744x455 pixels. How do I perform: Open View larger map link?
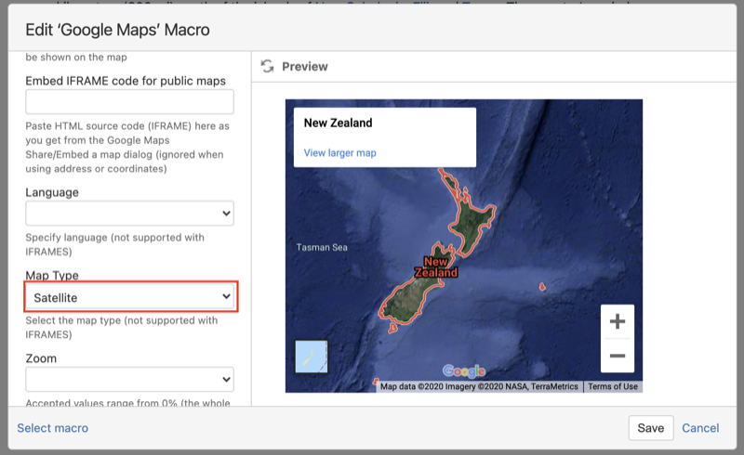click(339, 152)
